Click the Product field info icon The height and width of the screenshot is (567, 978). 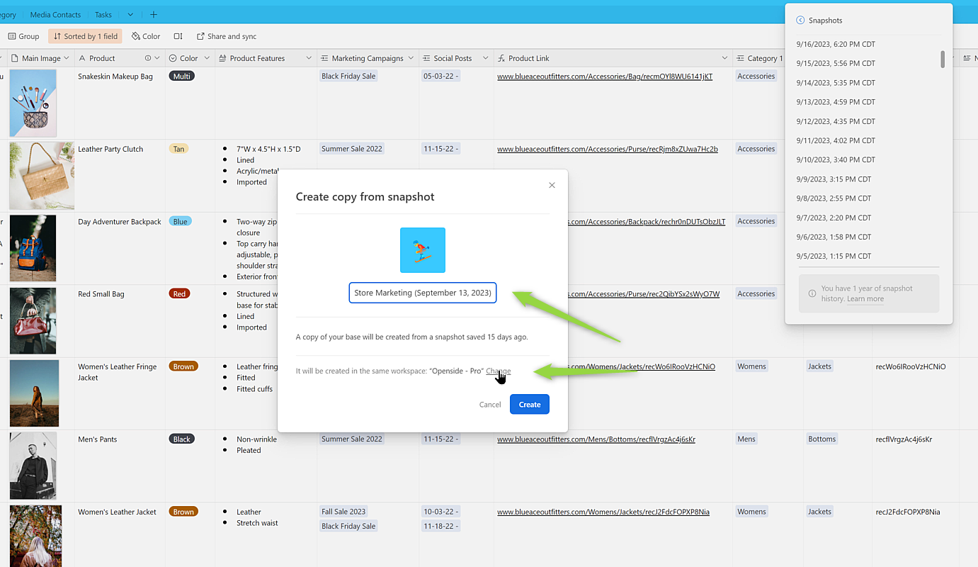coord(148,58)
